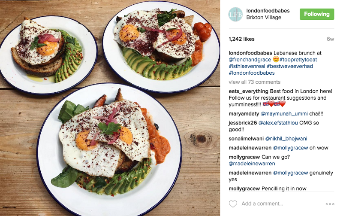
Task: Toggle the green Following button
Action: point(317,14)
